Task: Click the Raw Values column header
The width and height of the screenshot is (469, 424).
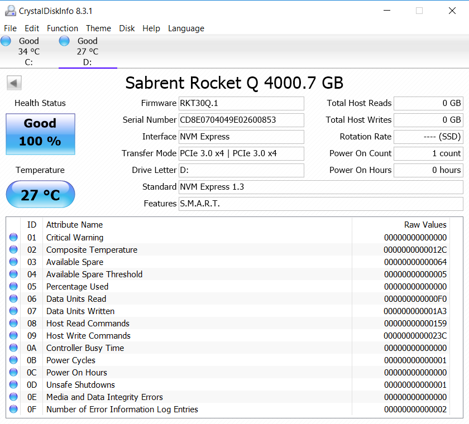Action: 425,225
